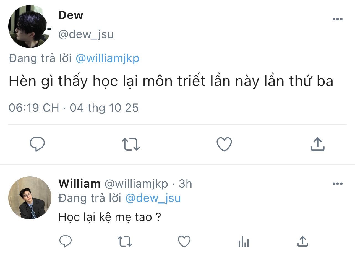355x254 pixels.
Task: Share William's reply tweet
Action: tap(302, 242)
